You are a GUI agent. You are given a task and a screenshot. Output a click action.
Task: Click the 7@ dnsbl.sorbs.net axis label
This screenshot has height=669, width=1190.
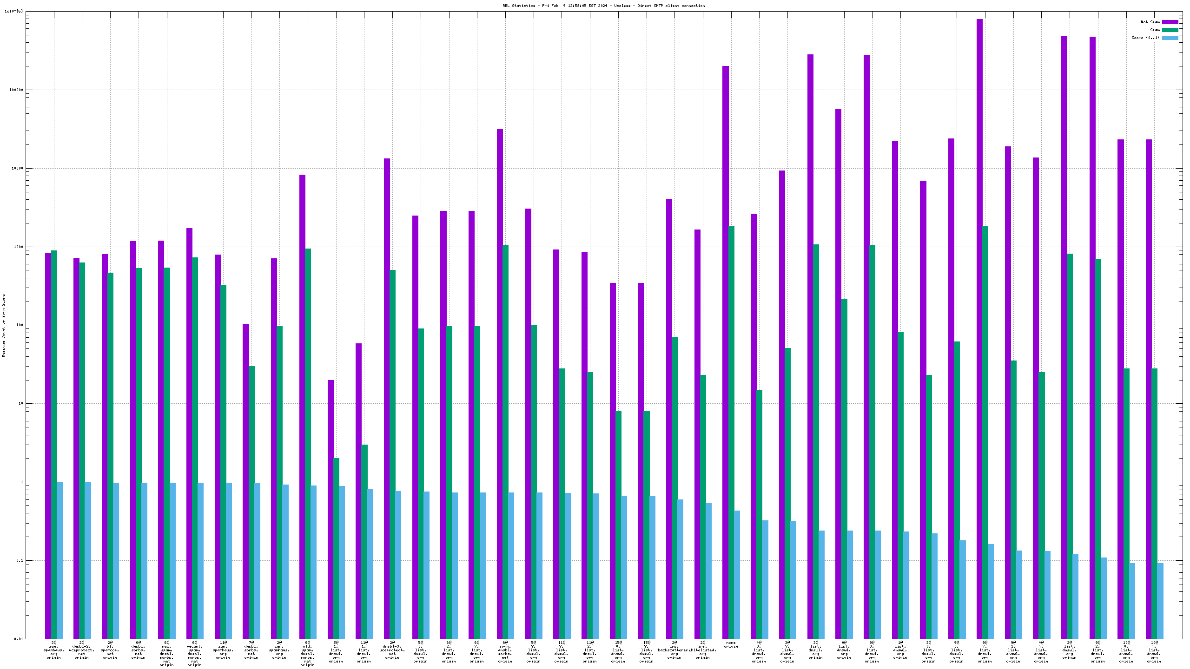251,650
